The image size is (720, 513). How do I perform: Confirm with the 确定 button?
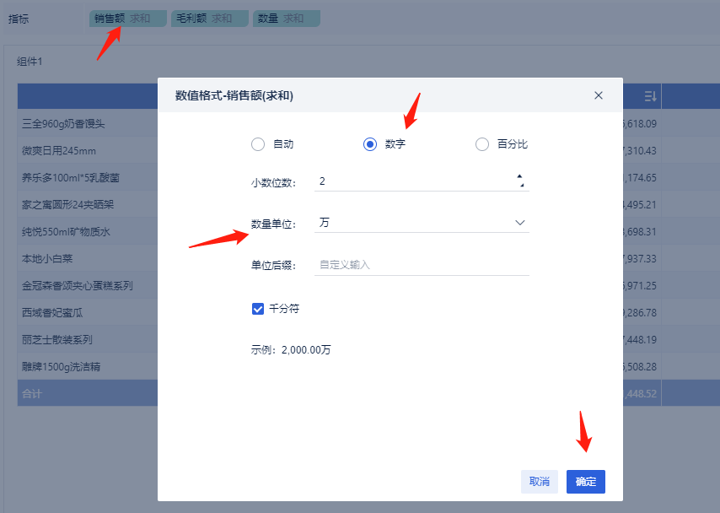585,481
